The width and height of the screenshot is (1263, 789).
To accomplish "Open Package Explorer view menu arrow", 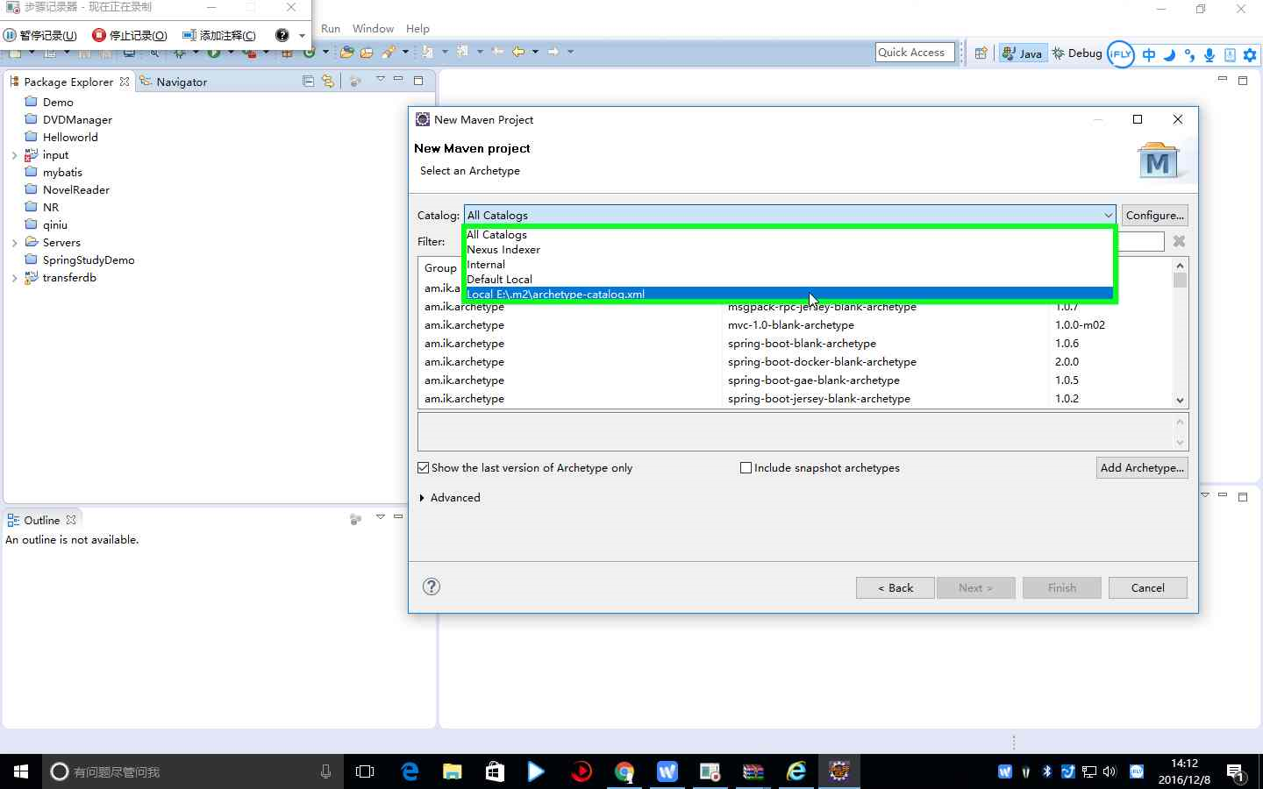I will (x=381, y=79).
